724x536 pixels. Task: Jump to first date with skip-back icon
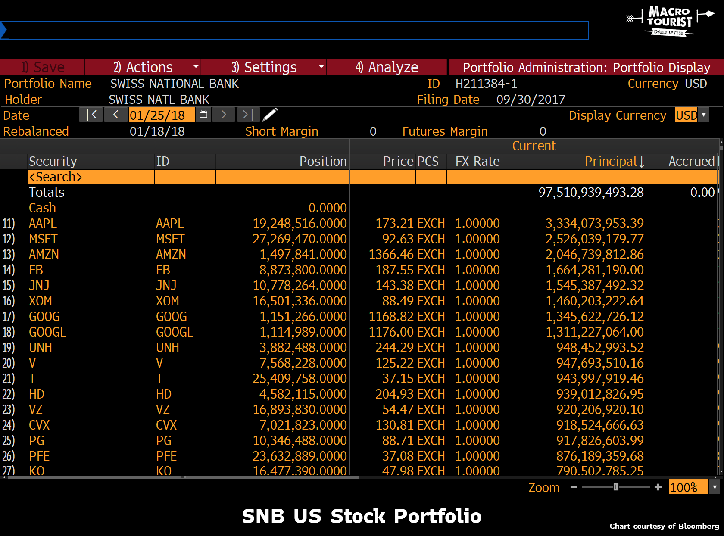(91, 115)
